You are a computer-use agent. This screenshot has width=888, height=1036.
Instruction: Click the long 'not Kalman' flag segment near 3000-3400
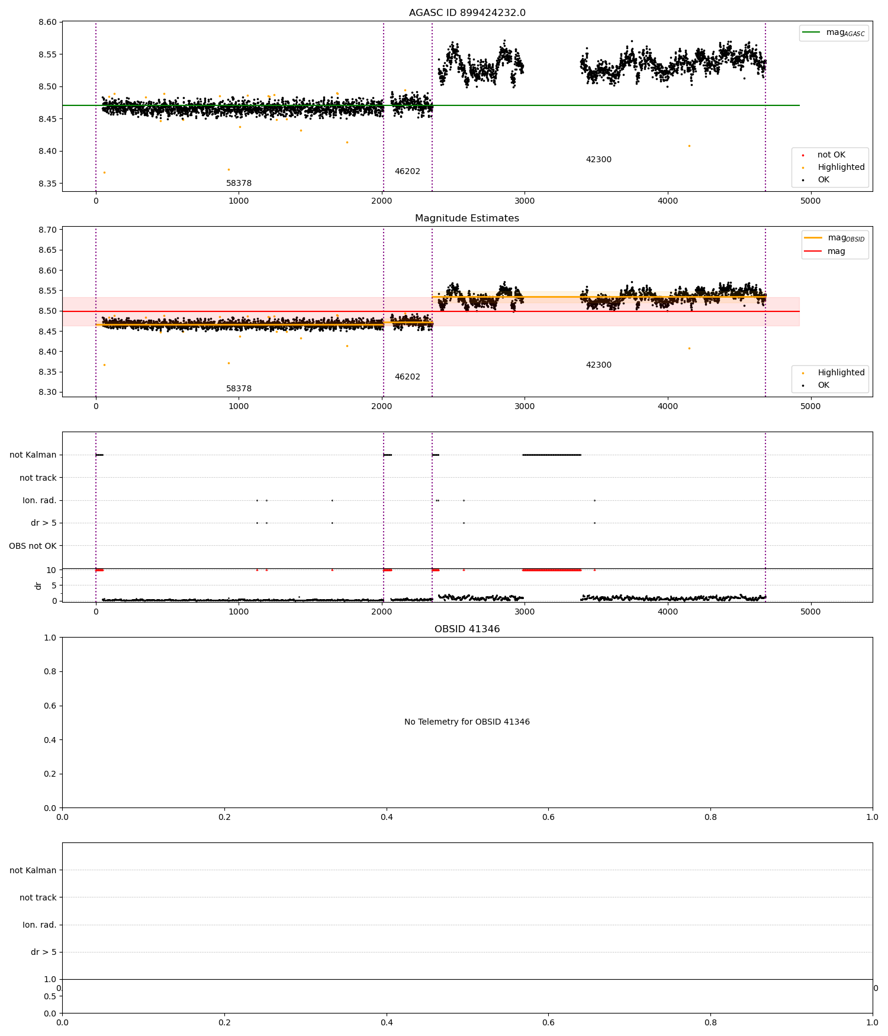pos(552,455)
